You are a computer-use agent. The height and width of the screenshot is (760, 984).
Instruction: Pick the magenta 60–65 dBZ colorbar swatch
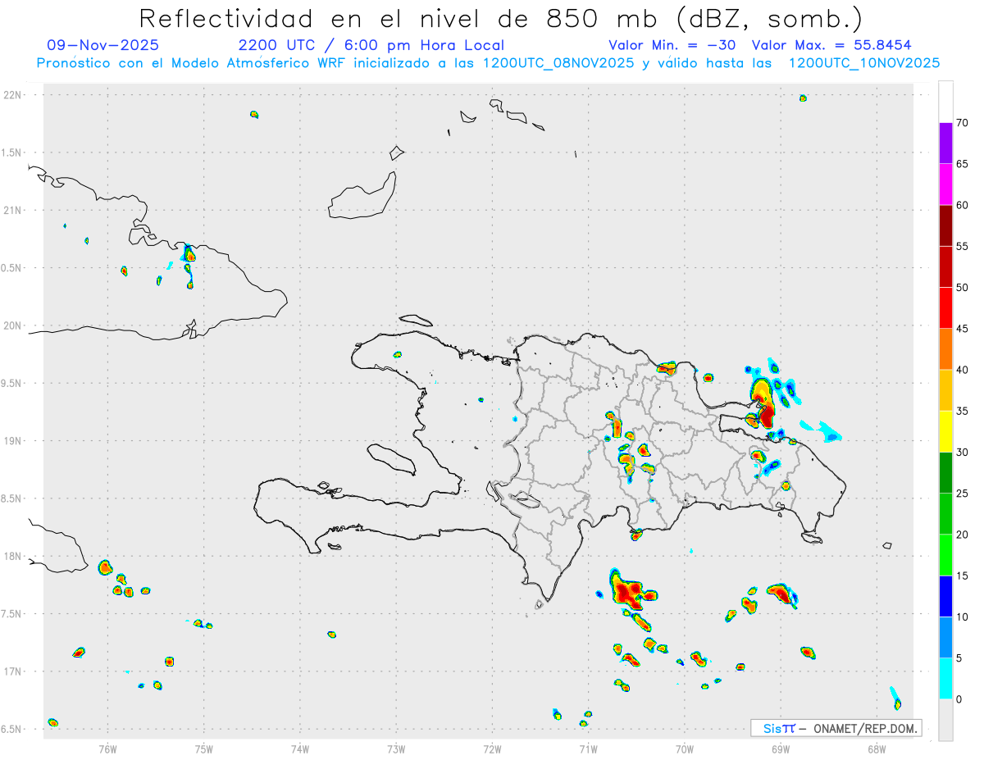(x=945, y=184)
